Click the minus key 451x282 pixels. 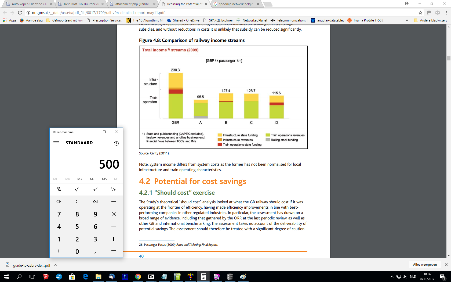pyautogui.click(x=114, y=226)
